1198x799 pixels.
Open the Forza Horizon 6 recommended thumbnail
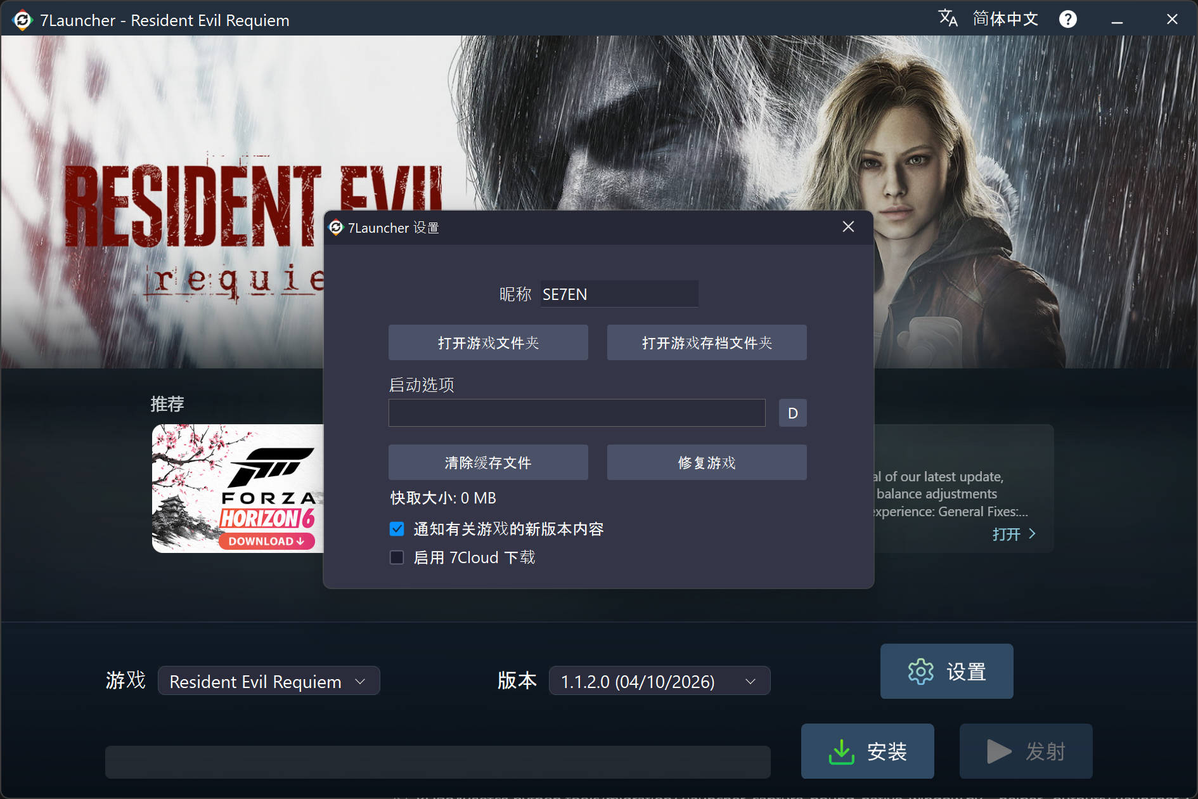(238, 488)
